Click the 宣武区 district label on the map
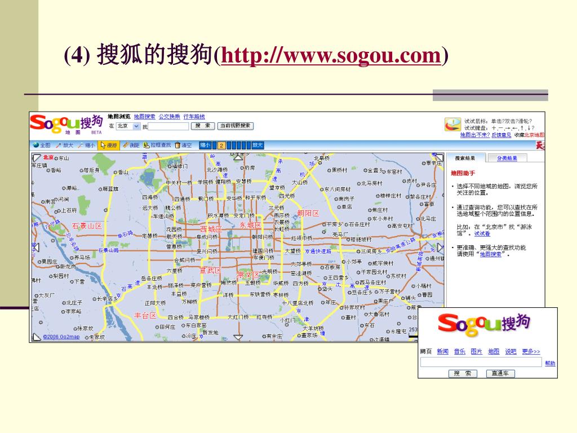 point(211,270)
